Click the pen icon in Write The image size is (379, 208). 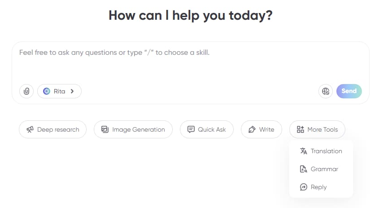point(252,129)
